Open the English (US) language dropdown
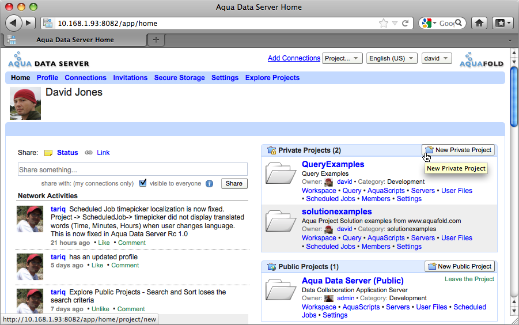 (392, 58)
